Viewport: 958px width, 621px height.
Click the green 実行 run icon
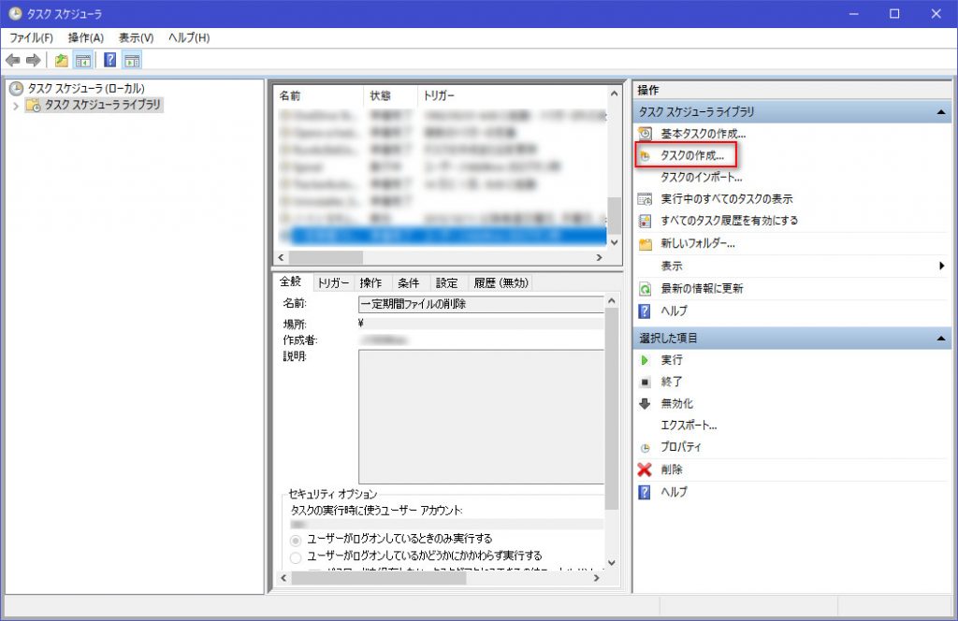tap(645, 360)
